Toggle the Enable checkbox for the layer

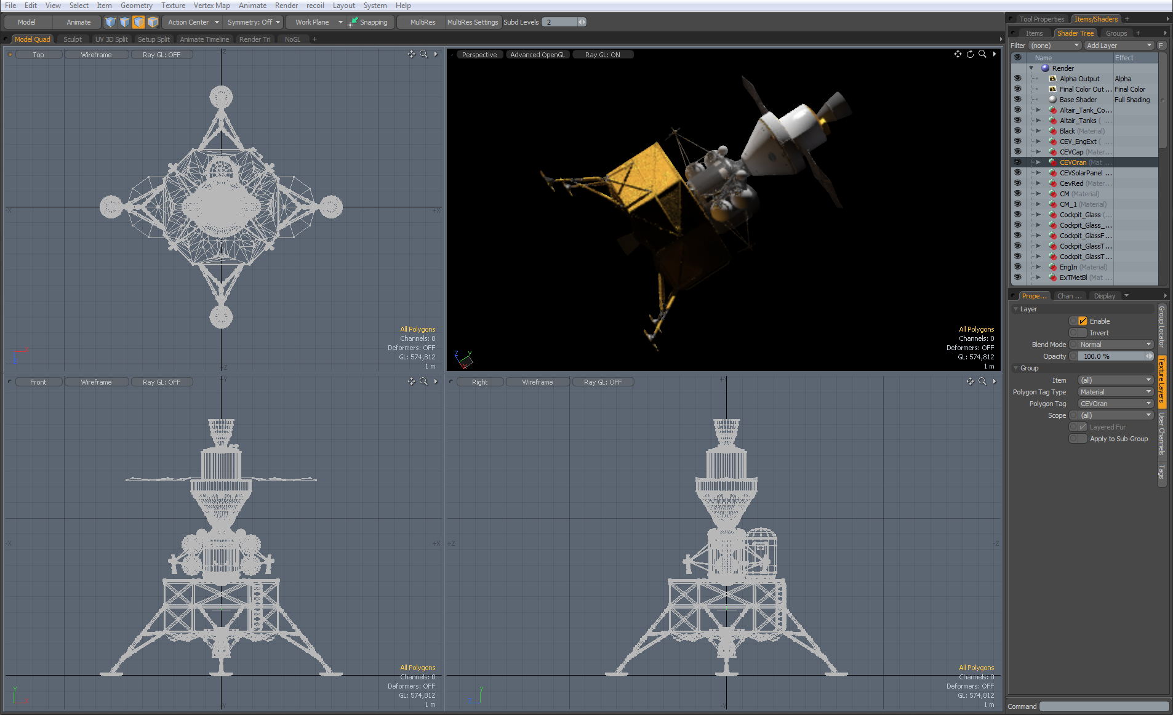tap(1083, 321)
